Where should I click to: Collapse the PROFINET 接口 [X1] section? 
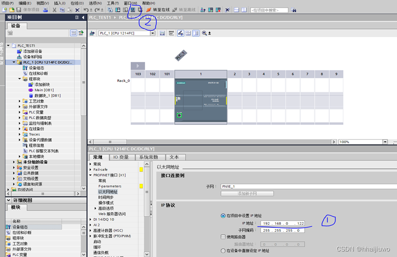91,175
